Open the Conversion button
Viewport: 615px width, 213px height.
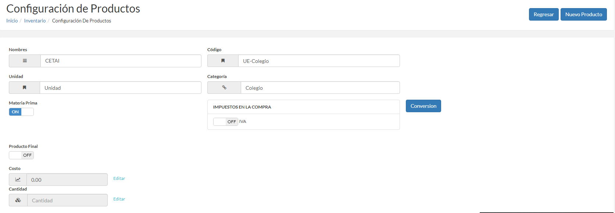pos(423,106)
